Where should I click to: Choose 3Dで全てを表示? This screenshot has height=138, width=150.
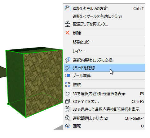pos(104,102)
